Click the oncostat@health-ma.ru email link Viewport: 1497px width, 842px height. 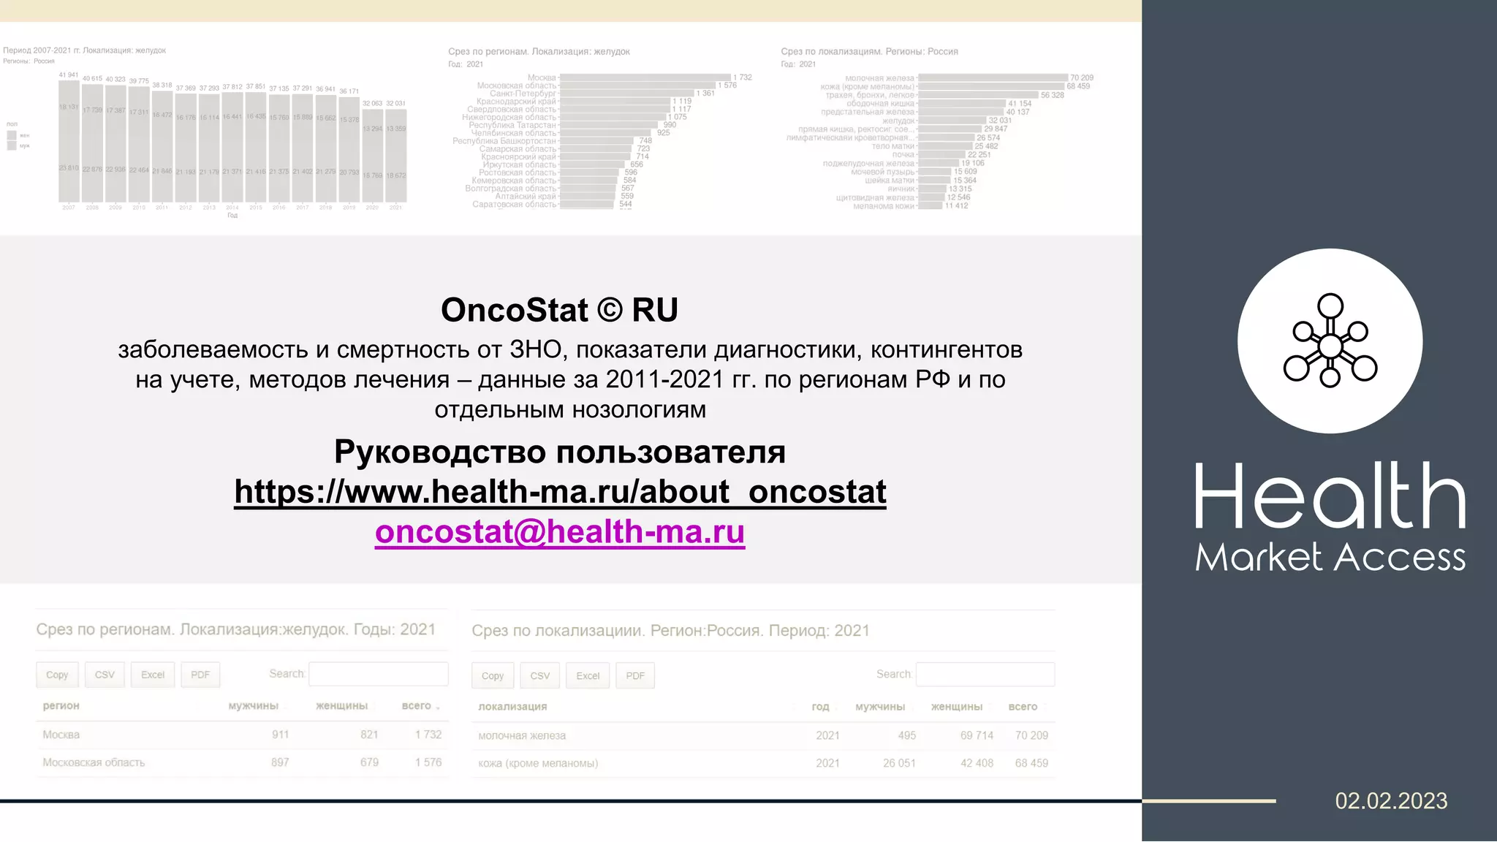[560, 531]
